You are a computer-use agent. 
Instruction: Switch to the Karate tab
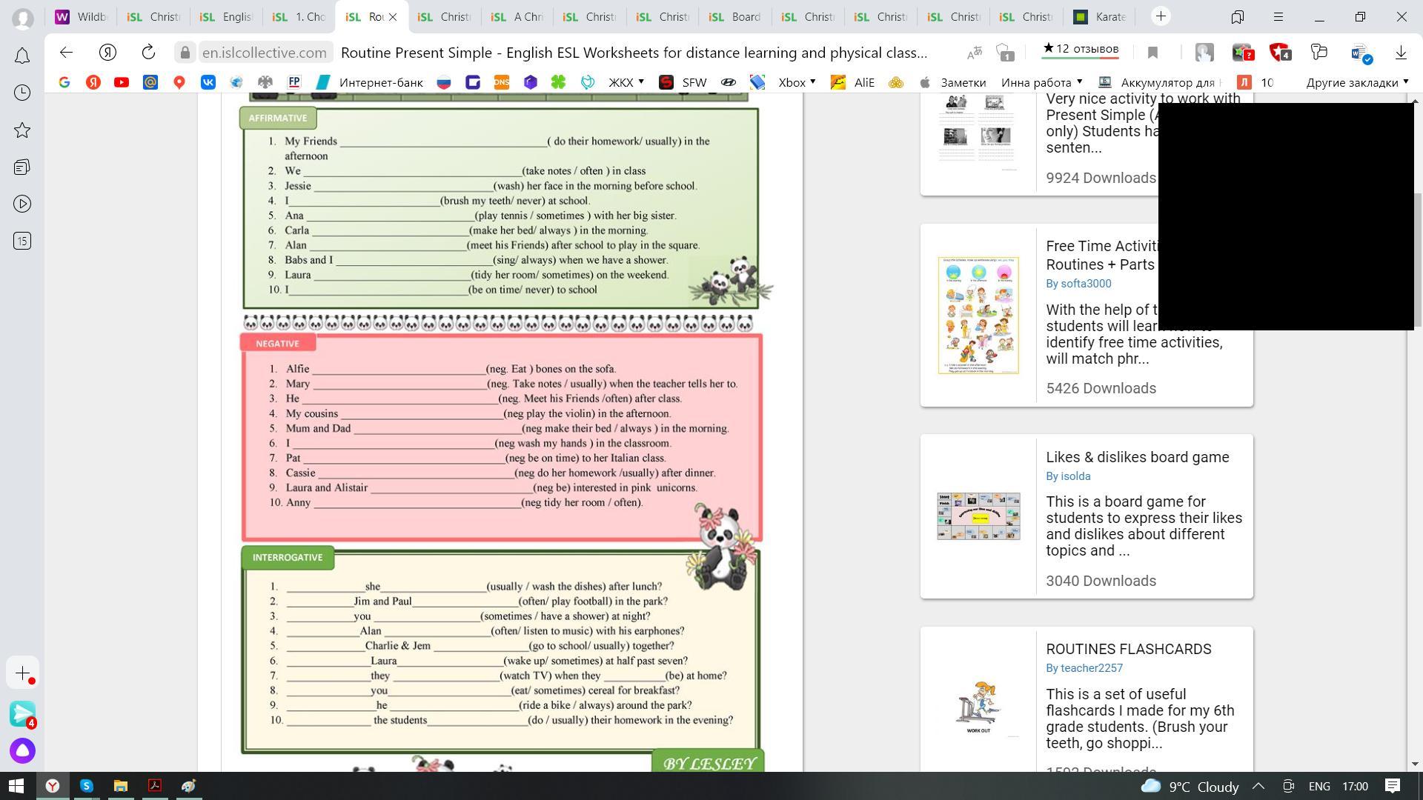point(1101,16)
